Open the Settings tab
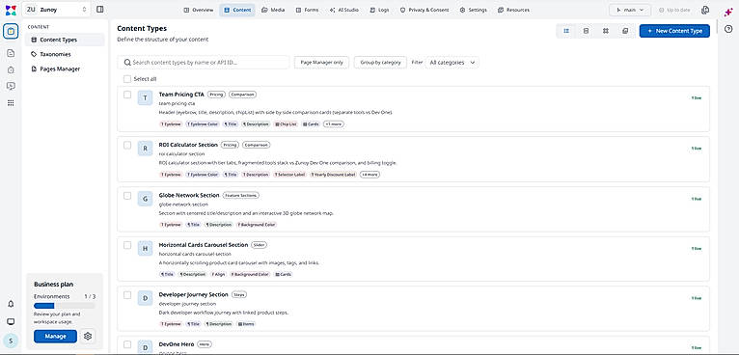 click(x=473, y=10)
